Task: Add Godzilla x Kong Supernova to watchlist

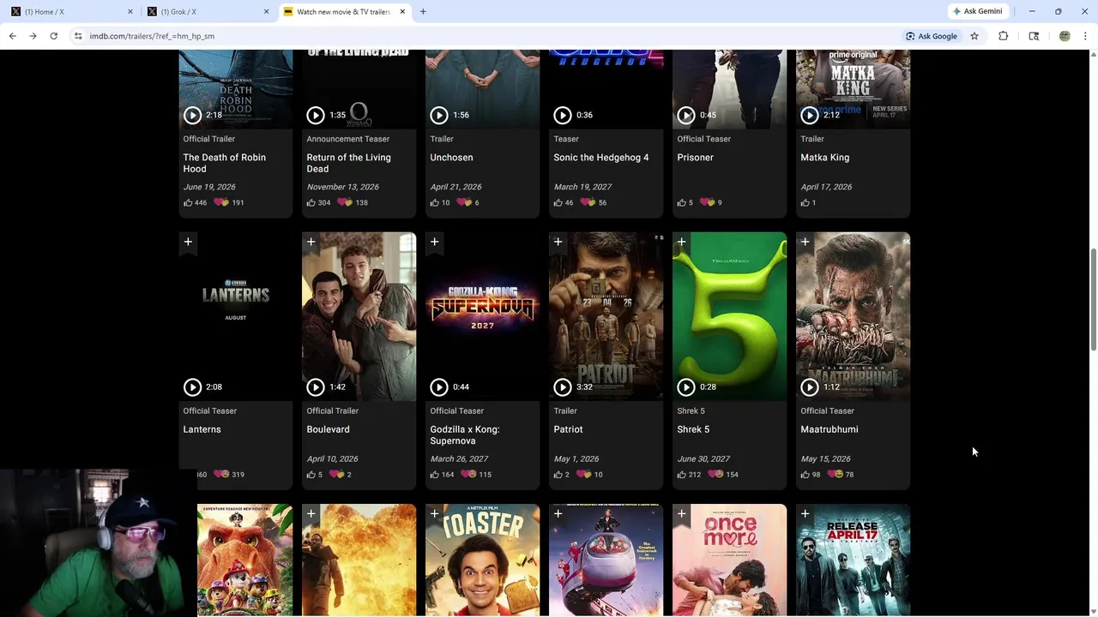Action: coord(435,243)
